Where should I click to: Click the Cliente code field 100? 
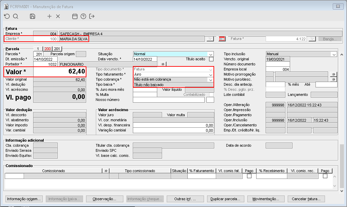click(x=45, y=39)
